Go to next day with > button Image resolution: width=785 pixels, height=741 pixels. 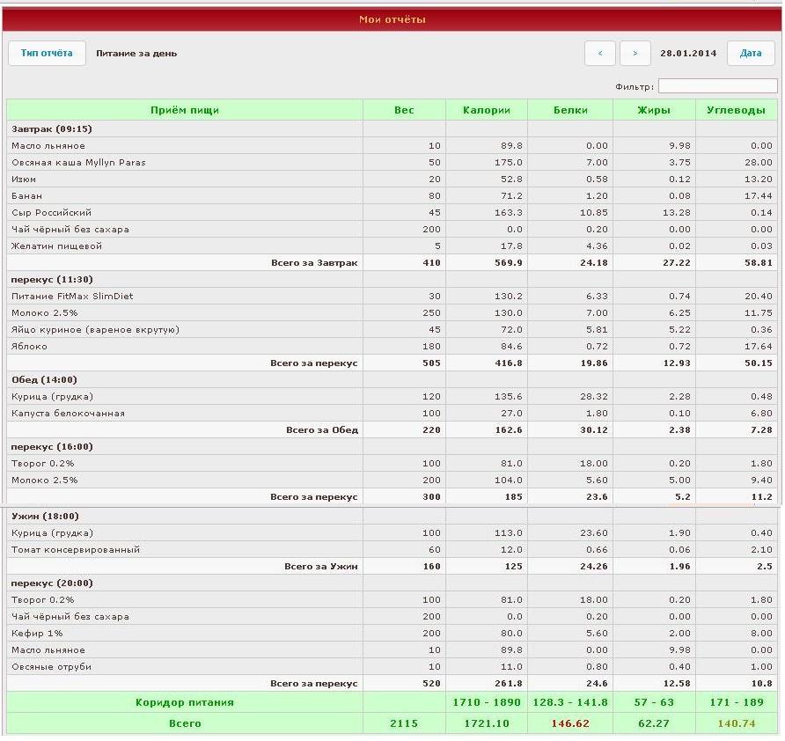click(635, 53)
